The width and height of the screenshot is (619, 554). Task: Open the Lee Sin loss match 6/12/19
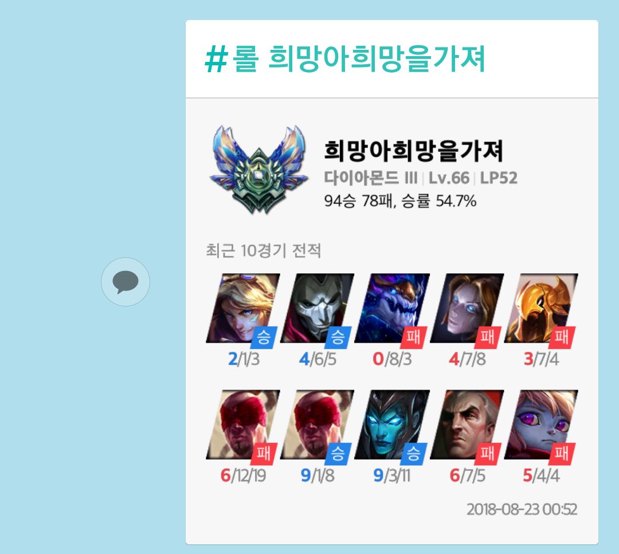point(243,425)
